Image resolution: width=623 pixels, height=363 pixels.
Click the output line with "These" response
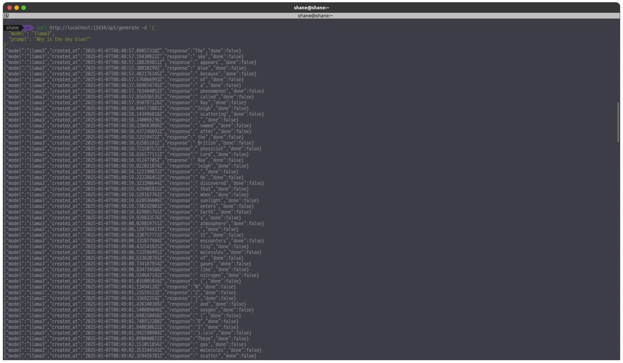pyautogui.click(x=126, y=339)
